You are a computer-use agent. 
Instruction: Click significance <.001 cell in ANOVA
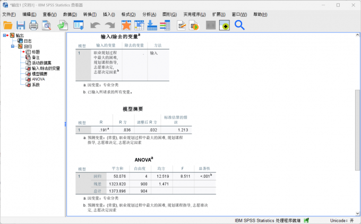point(206,176)
